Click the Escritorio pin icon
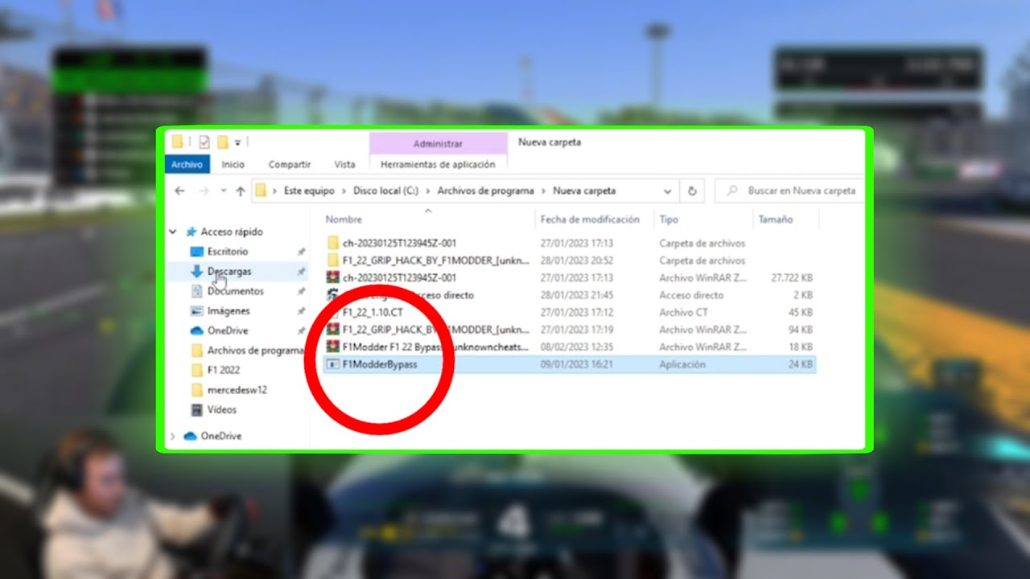This screenshot has height=579, width=1030. [x=301, y=252]
